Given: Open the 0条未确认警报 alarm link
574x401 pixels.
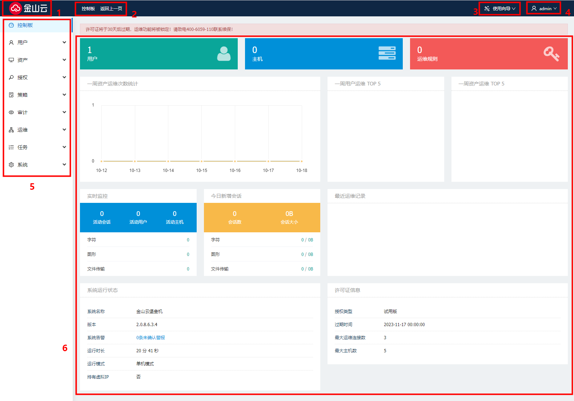Looking at the screenshot, I should click(150, 338).
